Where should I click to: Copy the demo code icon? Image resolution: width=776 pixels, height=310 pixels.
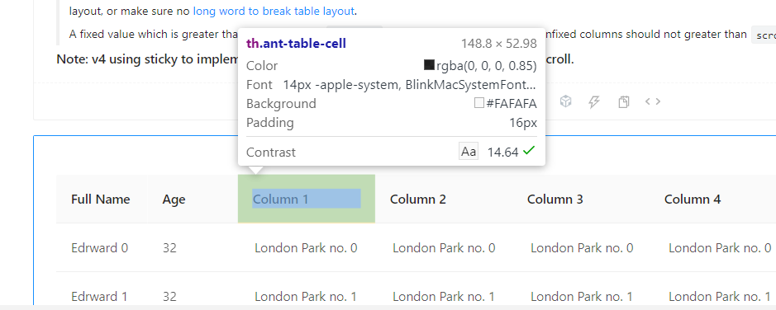(x=624, y=101)
